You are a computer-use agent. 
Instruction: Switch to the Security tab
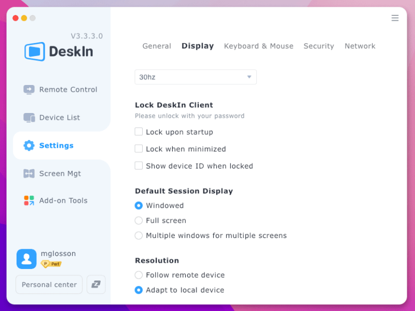[x=319, y=46]
